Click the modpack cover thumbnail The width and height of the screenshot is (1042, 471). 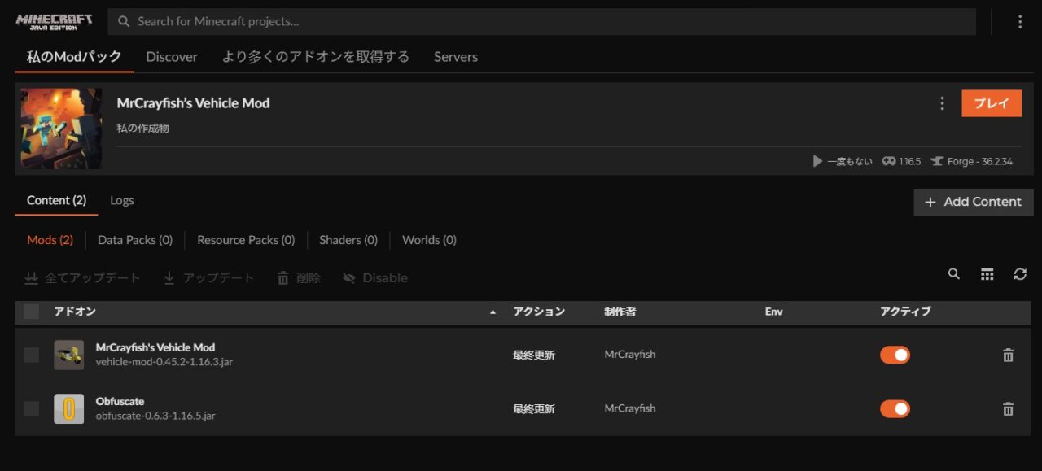pyautogui.click(x=61, y=129)
